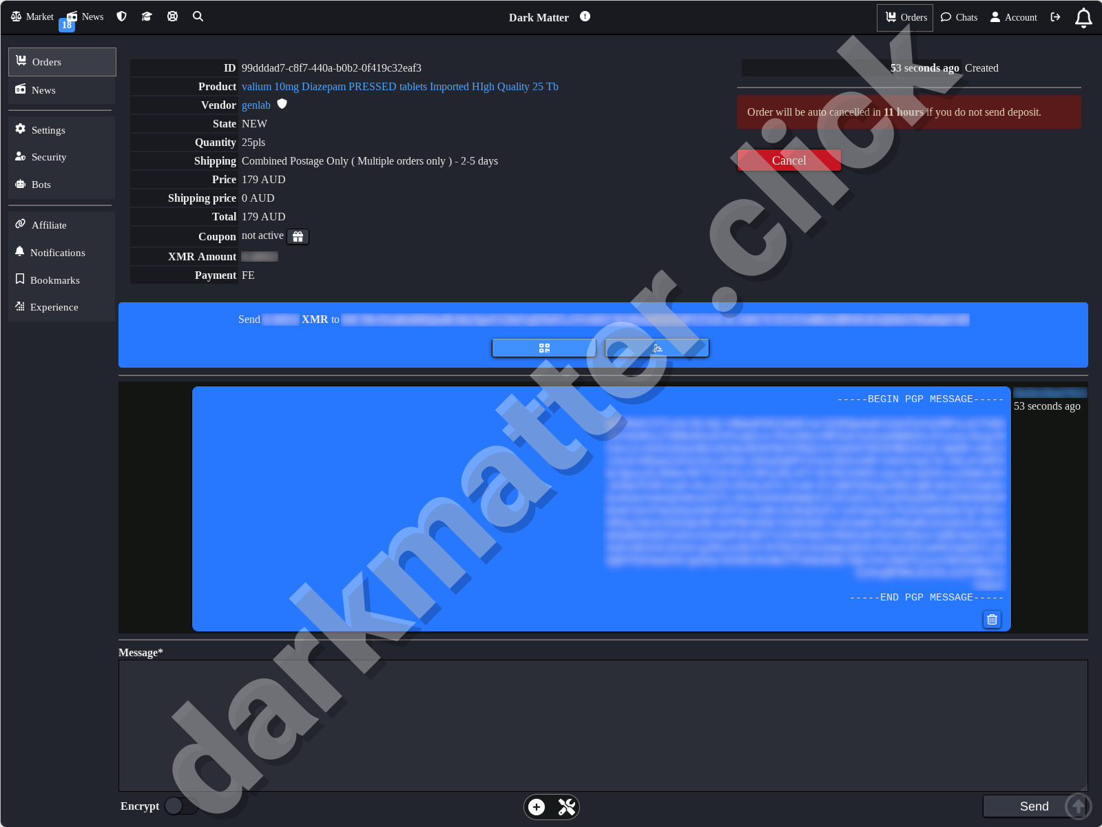Click the help lifebuoy icon in the top bar
The height and width of the screenshot is (827, 1102).
[172, 16]
